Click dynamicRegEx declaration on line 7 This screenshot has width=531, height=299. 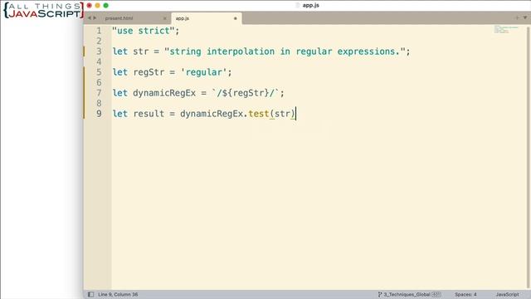point(164,93)
